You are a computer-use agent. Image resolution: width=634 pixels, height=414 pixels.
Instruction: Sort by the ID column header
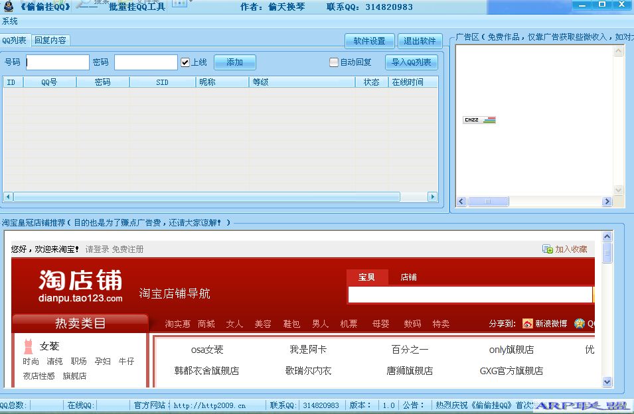(13, 82)
